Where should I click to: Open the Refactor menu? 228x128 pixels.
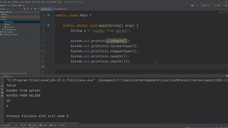click(28, 2)
